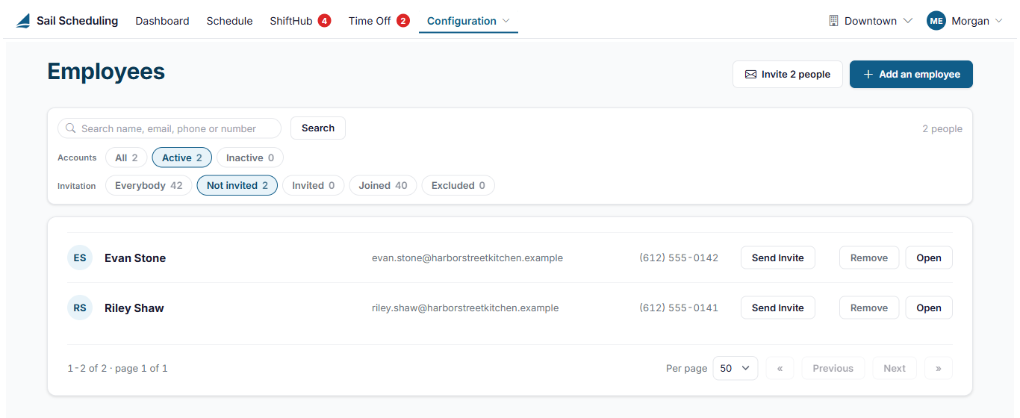Focus the employee search input field
1020x418 pixels.
(x=170, y=128)
